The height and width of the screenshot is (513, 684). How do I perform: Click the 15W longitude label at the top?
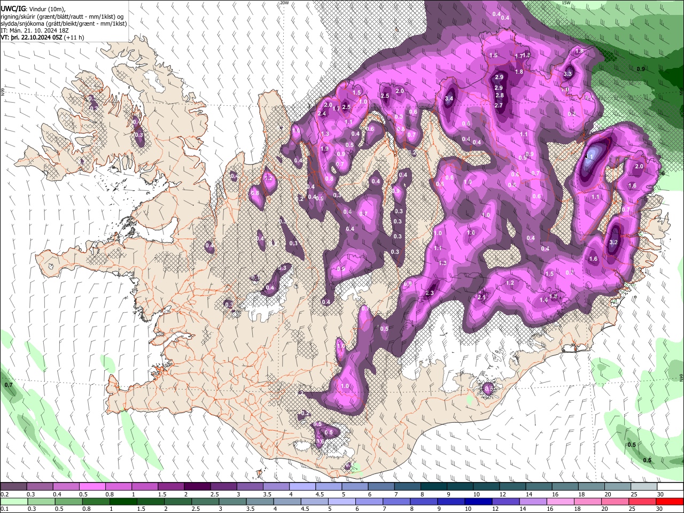pyautogui.click(x=566, y=3)
